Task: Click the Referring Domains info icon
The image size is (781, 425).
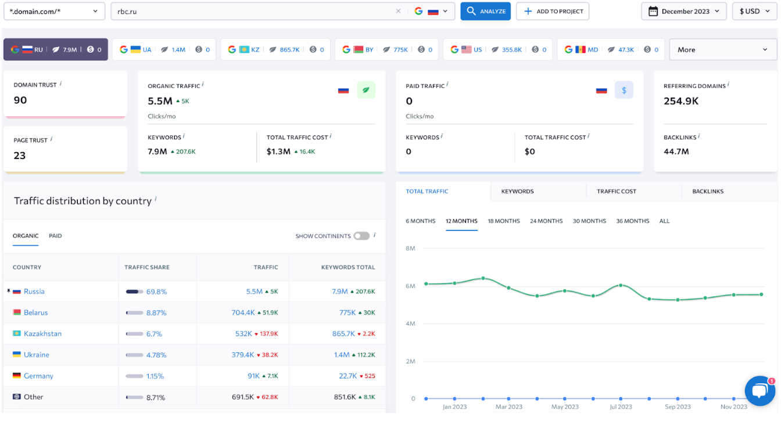Action: (729, 85)
